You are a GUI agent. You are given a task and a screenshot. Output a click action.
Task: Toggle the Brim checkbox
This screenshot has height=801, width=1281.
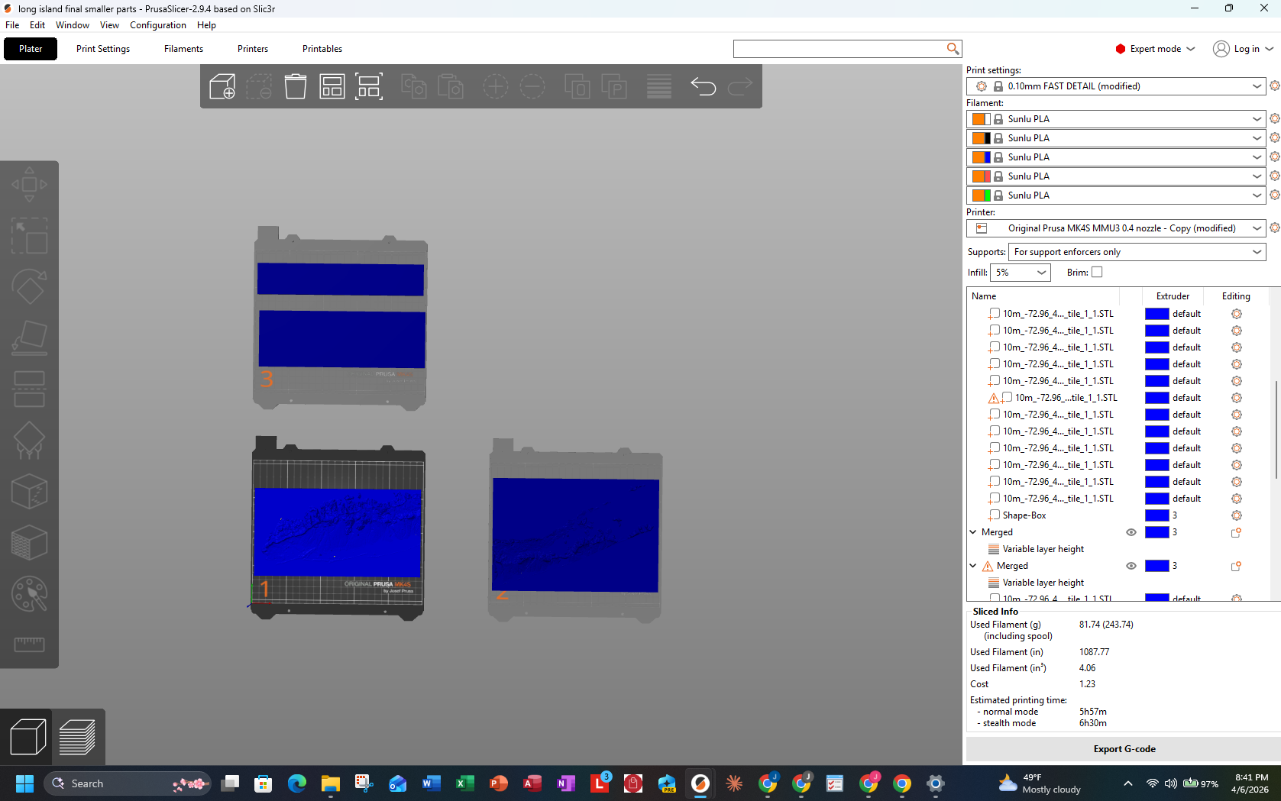click(x=1097, y=272)
